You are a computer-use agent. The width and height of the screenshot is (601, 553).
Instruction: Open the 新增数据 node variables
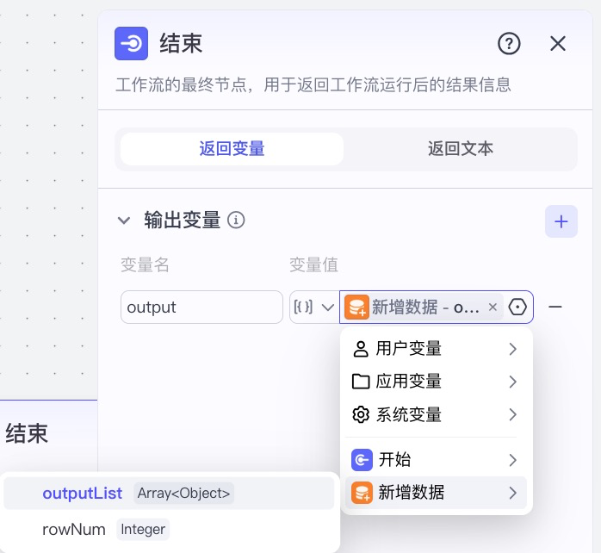[x=436, y=493]
